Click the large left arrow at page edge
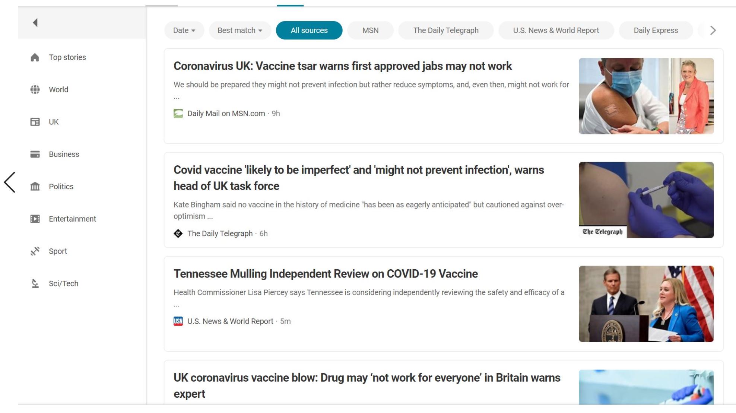 10,182
